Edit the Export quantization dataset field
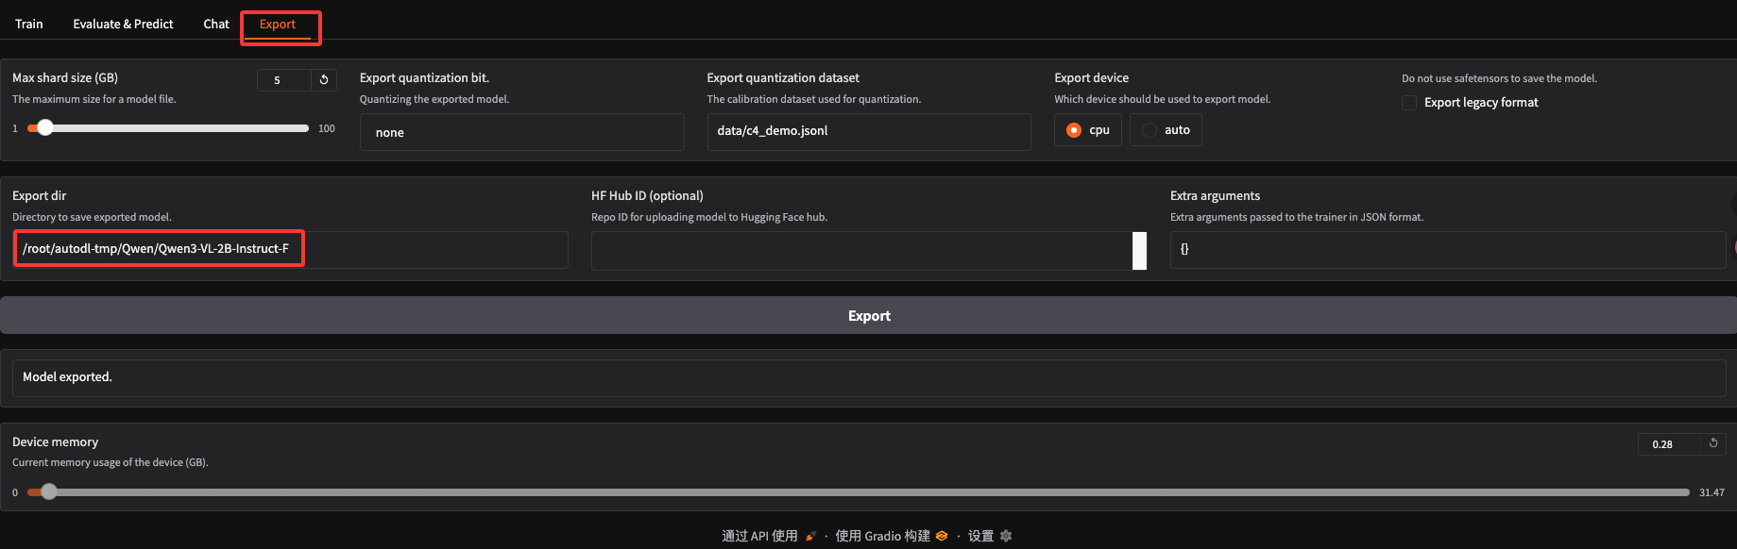The image size is (1737, 549). pos(868,131)
